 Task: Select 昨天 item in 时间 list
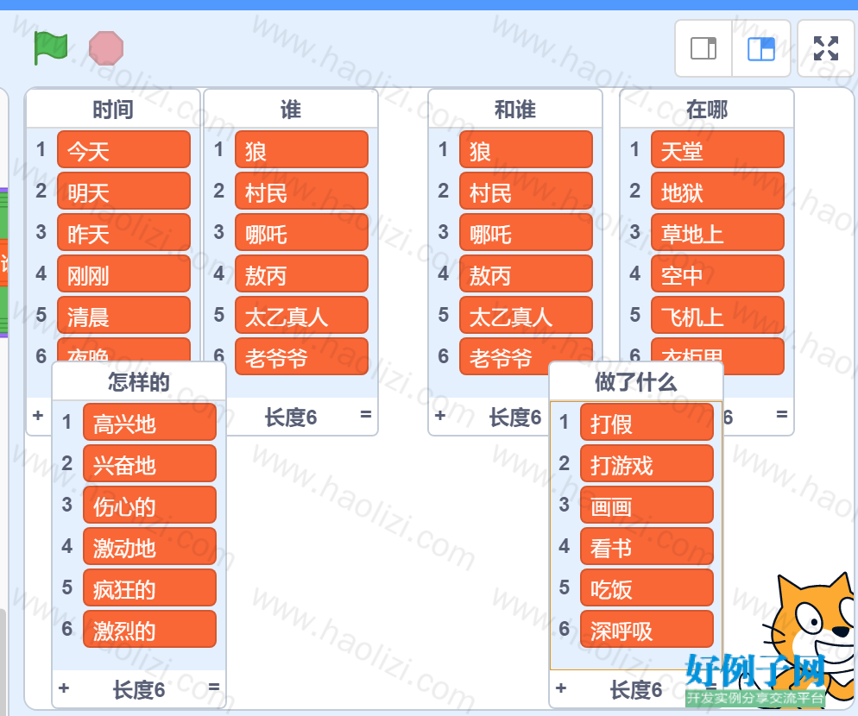pyautogui.click(x=123, y=232)
